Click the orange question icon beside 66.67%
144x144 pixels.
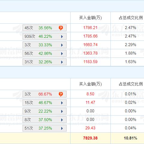tap(61, 94)
